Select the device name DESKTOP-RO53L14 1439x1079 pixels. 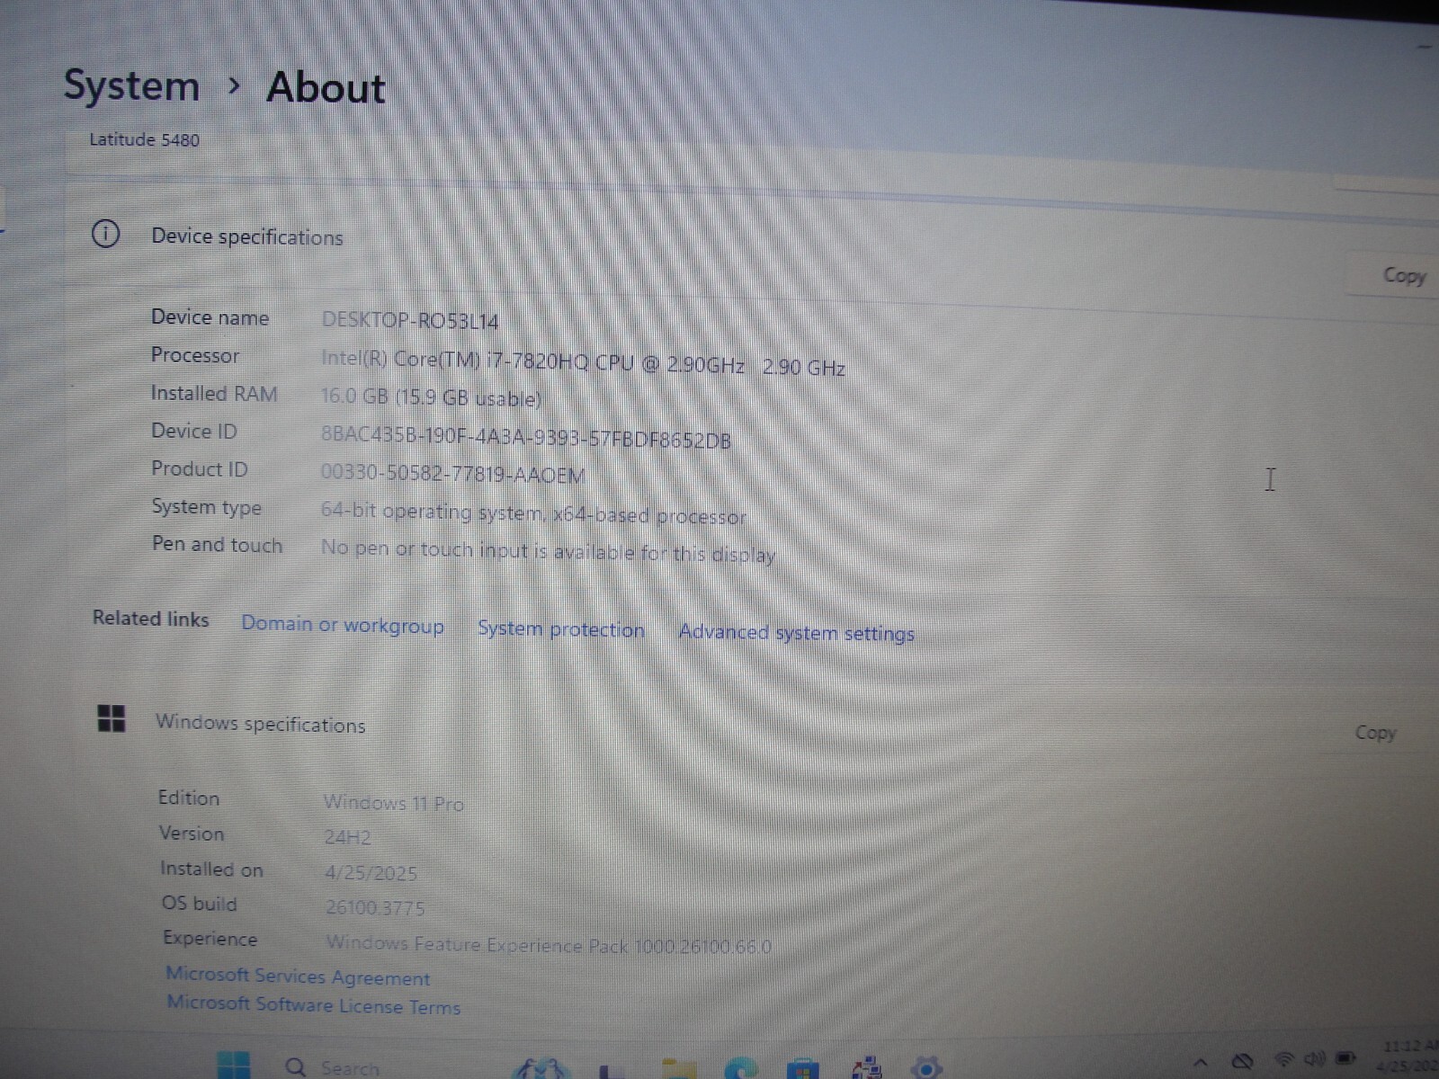[x=410, y=321]
